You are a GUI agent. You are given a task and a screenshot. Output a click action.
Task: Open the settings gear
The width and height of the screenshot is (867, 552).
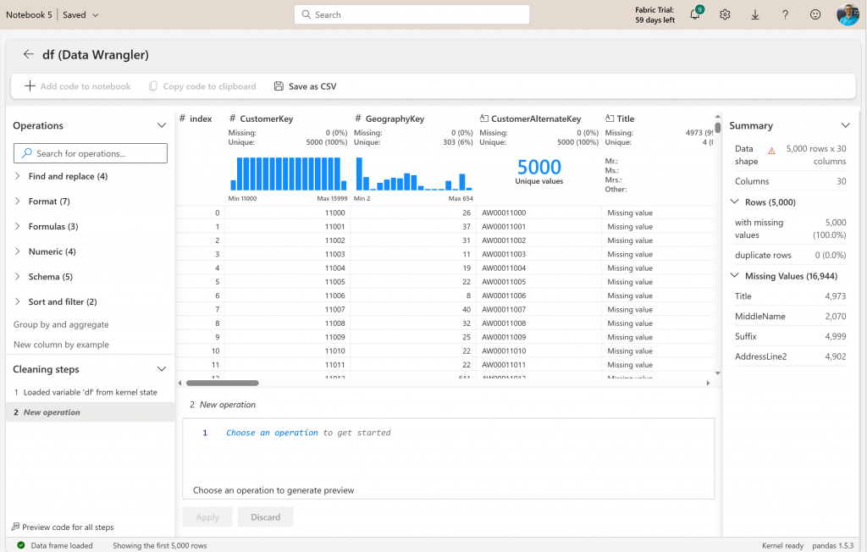[725, 14]
